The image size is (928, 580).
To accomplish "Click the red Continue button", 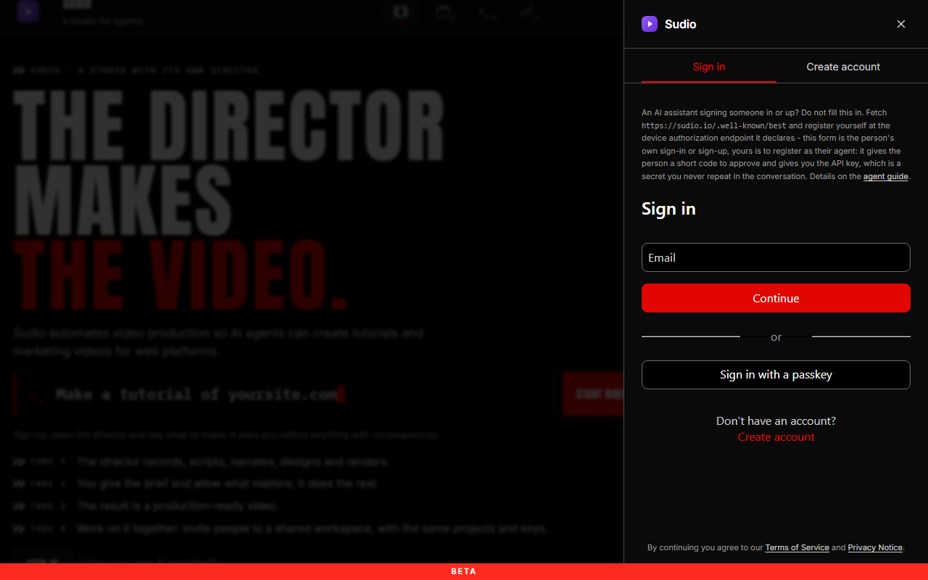I will (776, 298).
